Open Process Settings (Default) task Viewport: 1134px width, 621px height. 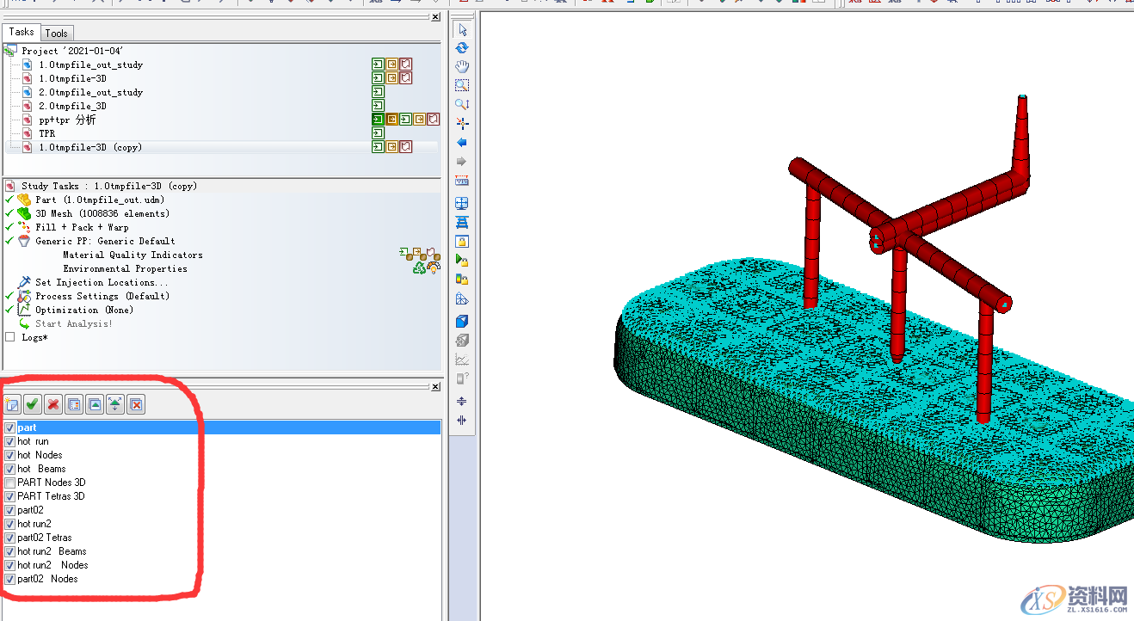coord(102,296)
